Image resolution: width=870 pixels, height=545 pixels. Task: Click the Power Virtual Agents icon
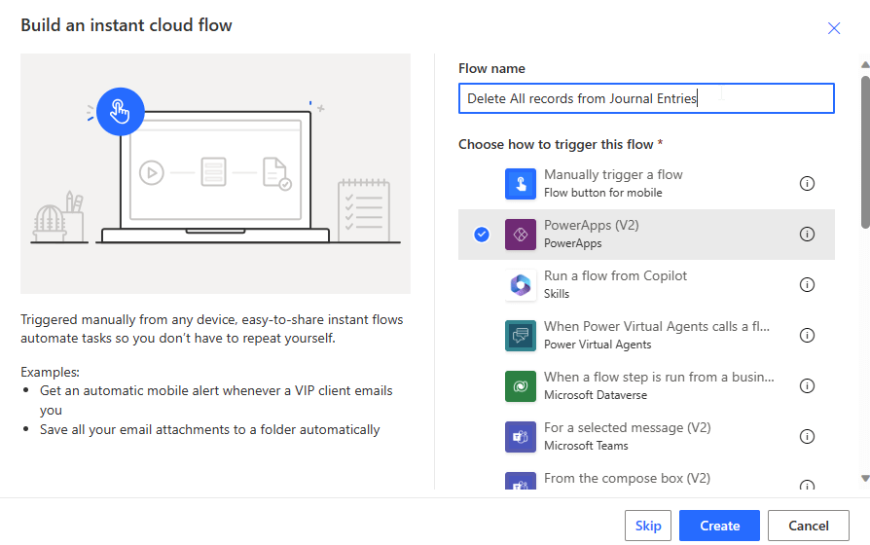click(521, 336)
